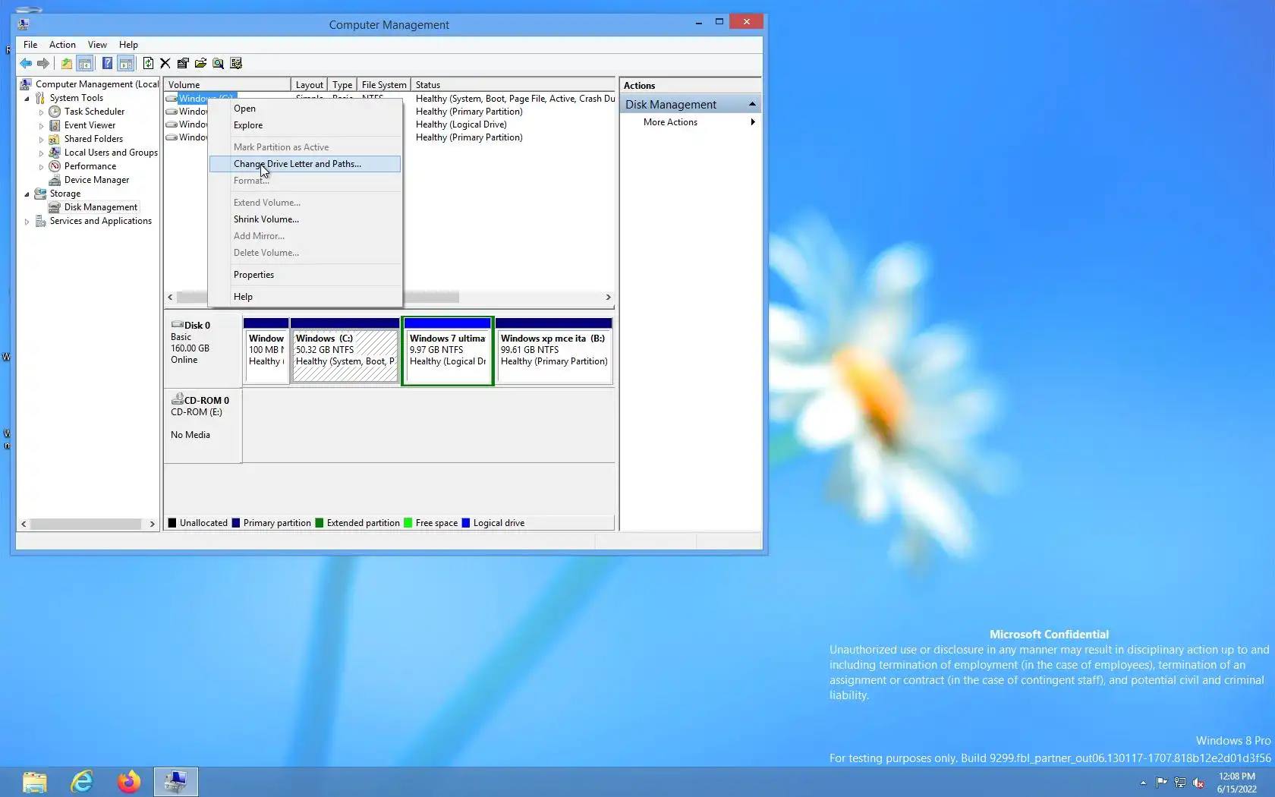Collapse the Disk Management section in Actions pane
The image size is (1275, 797).
tap(752, 104)
